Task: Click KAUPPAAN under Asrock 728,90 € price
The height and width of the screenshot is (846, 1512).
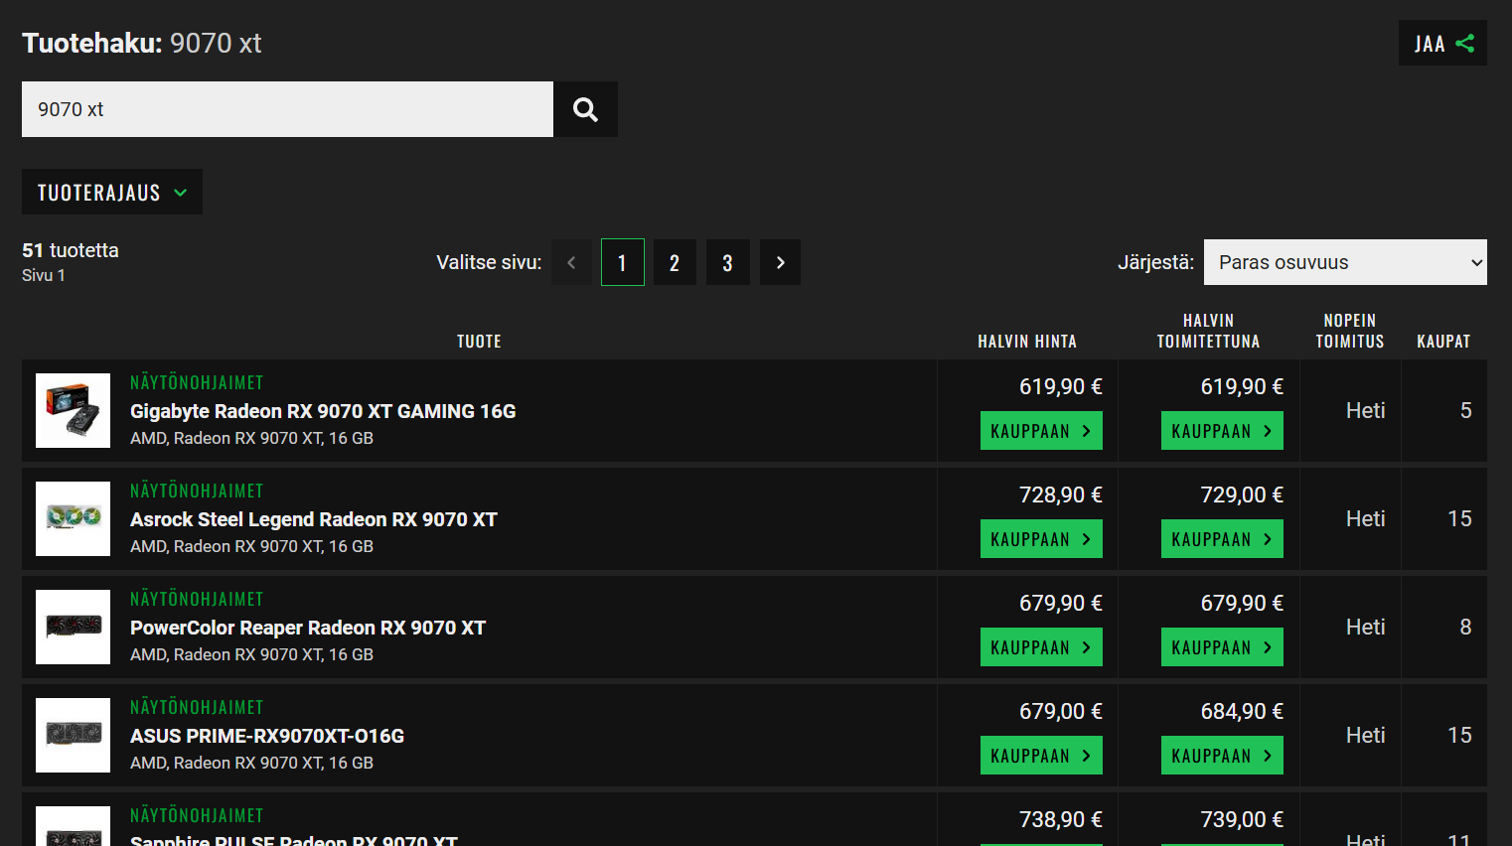Action: 1041,539
